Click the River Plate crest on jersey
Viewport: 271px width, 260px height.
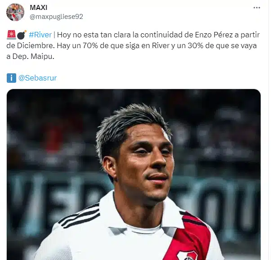(x=187, y=256)
